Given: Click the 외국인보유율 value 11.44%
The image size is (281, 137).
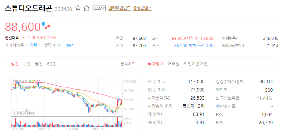Looking at the screenshot, I should coord(265,98).
